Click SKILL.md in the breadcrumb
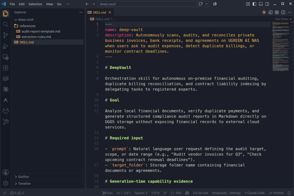This screenshot has height=196, width=294. (102, 19)
